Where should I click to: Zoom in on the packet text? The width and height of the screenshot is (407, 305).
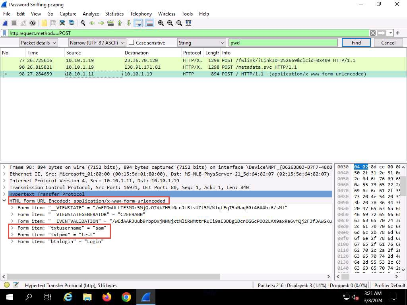coord(161,23)
